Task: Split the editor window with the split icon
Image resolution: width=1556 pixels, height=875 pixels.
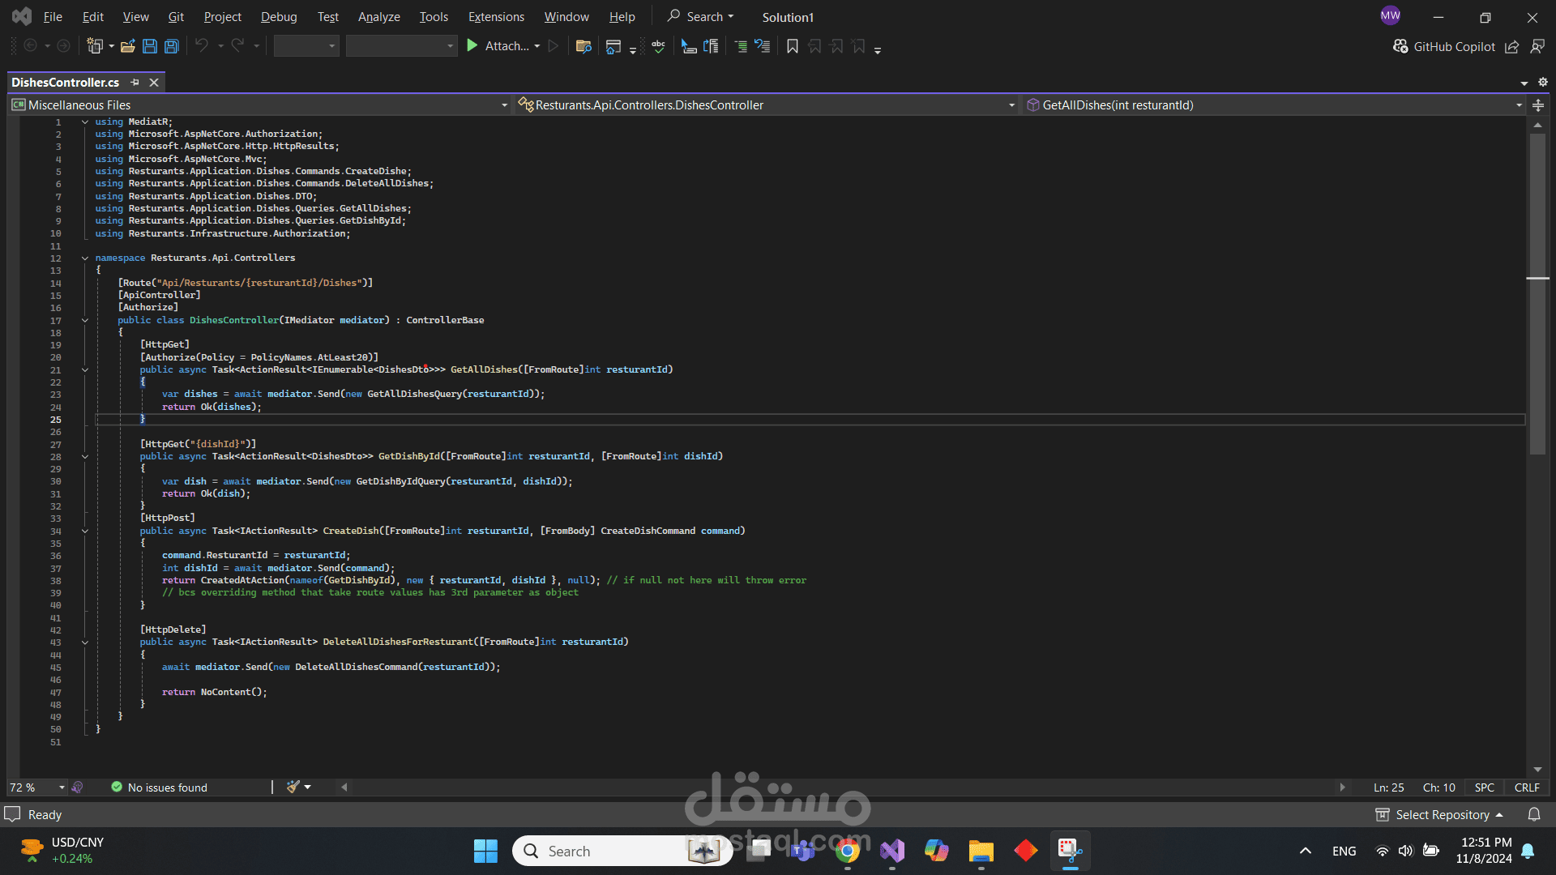Action: click(1538, 105)
